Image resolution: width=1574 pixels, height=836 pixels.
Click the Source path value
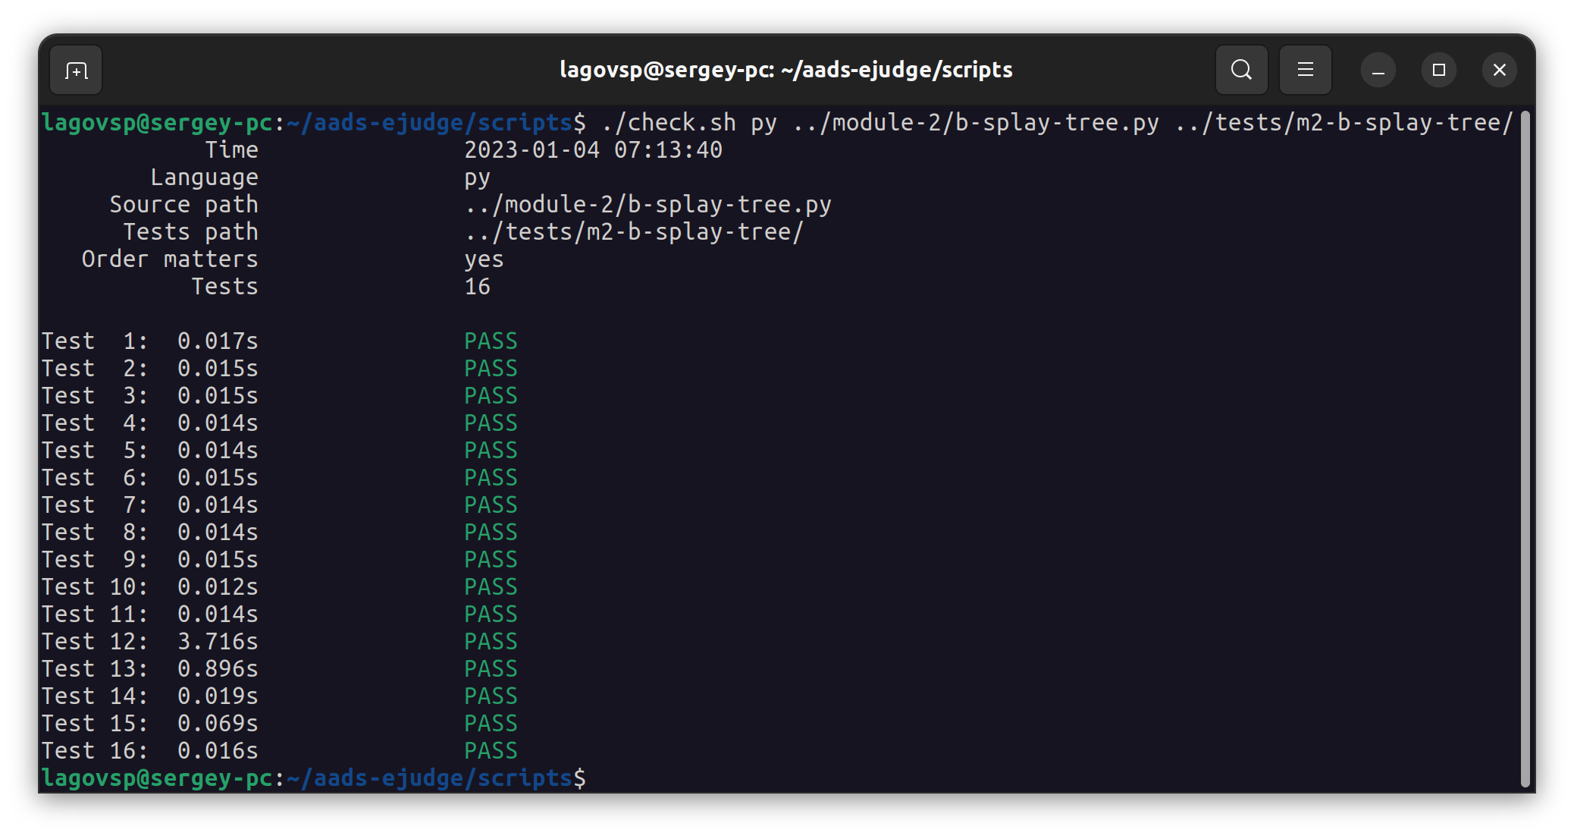[x=647, y=205]
